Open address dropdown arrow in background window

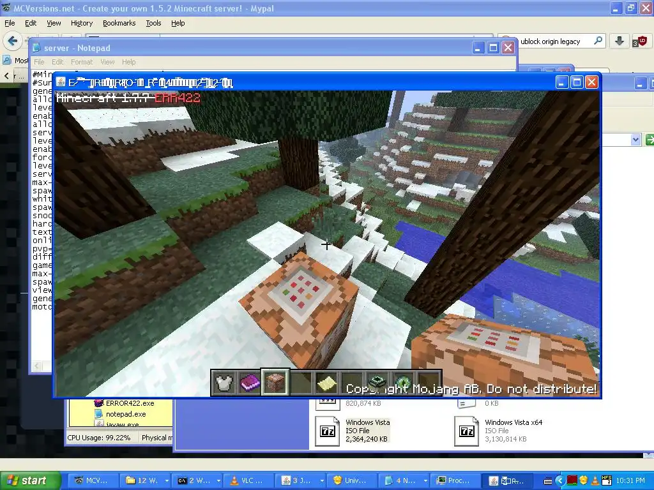click(635, 140)
